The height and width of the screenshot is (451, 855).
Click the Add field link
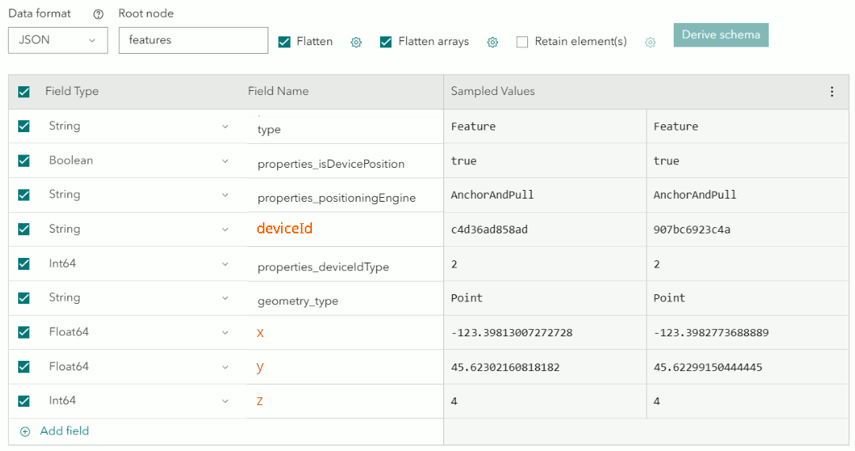click(x=64, y=431)
